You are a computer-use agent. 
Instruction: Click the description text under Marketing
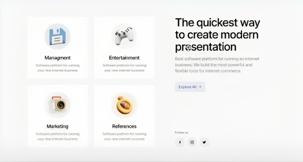58,137
